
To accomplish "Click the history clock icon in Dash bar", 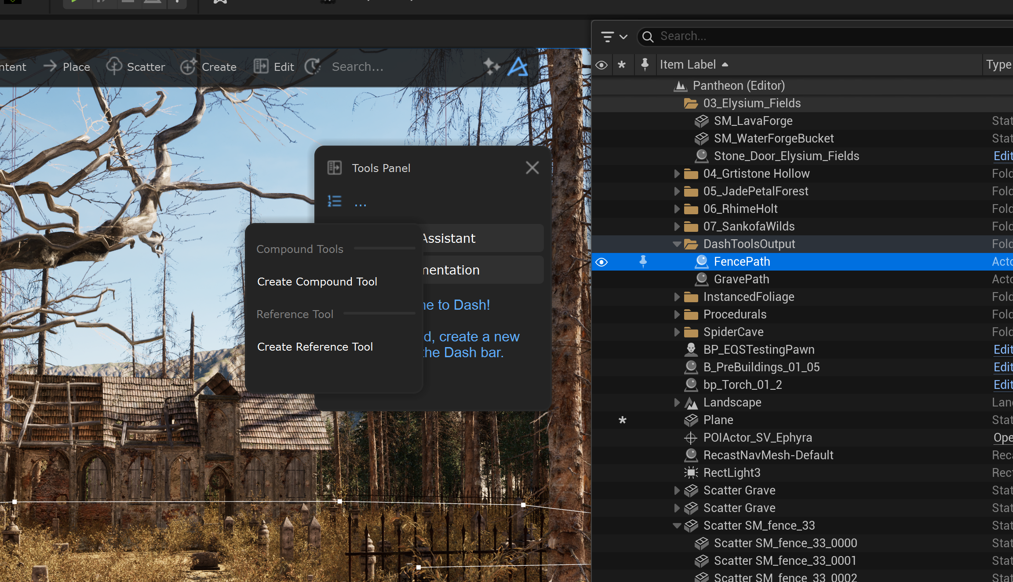I will pos(313,66).
